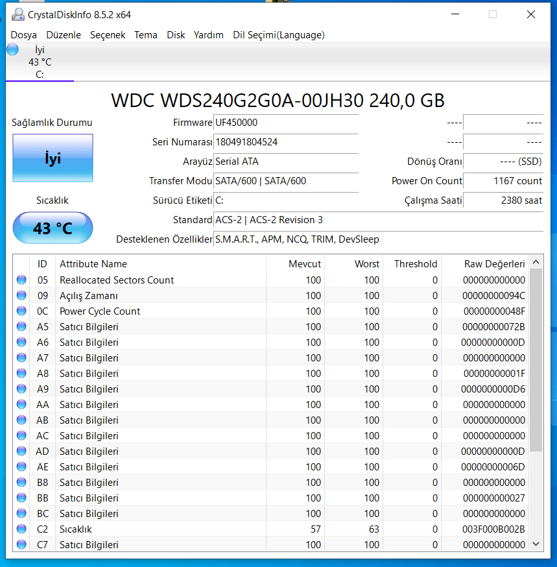Image resolution: width=557 pixels, height=567 pixels.
Task: Open the Yardım menu
Action: tap(208, 35)
